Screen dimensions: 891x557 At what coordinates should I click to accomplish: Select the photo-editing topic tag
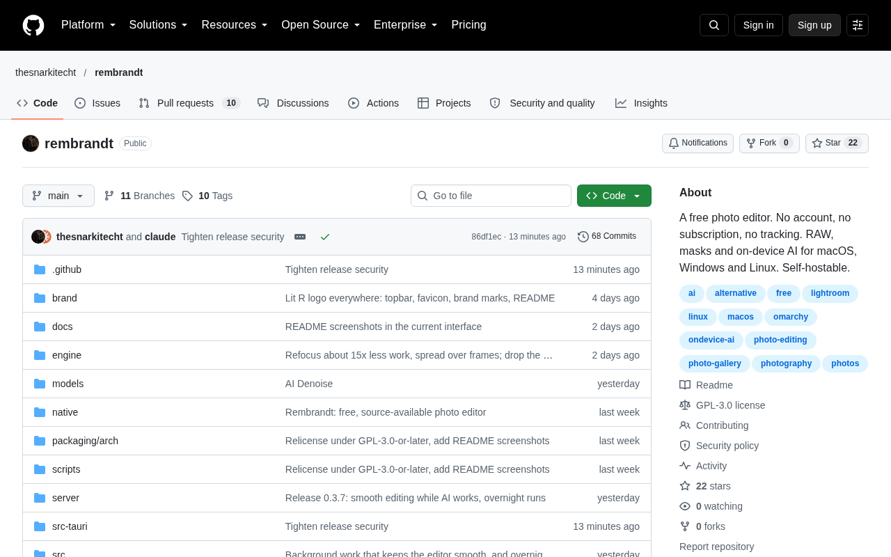click(780, 340)
